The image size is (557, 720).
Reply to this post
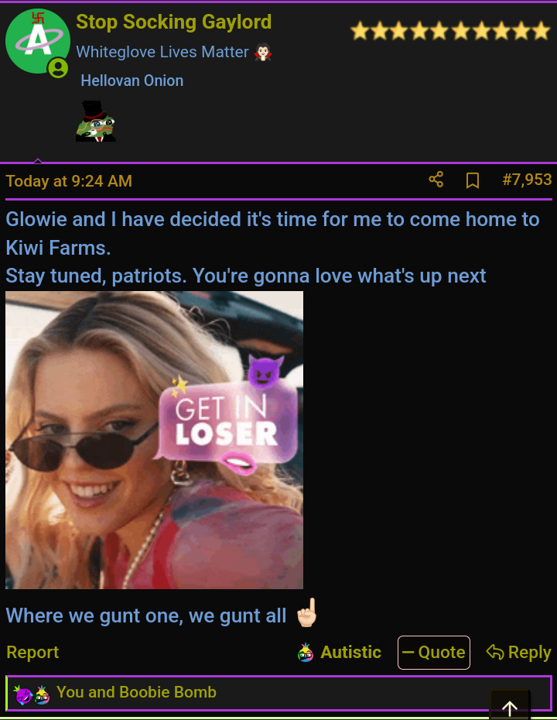pyautogui.click(x=518, y=652)
